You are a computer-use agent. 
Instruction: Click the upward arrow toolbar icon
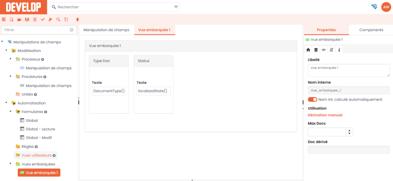[x=78, y=19]
